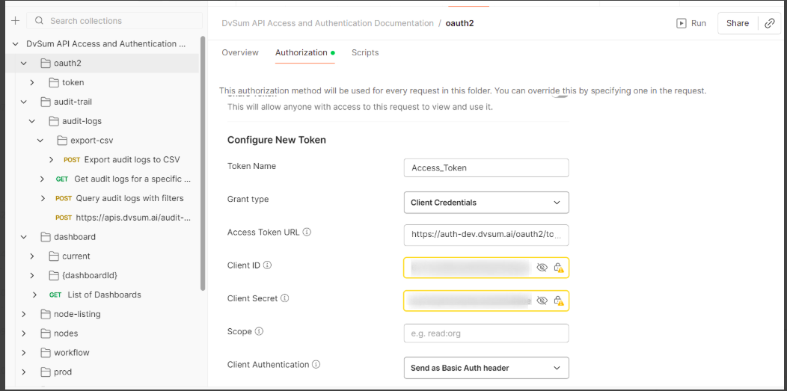Click the blurred Client ID field value
Screen dimensions: 787x391
coord(470,268)
